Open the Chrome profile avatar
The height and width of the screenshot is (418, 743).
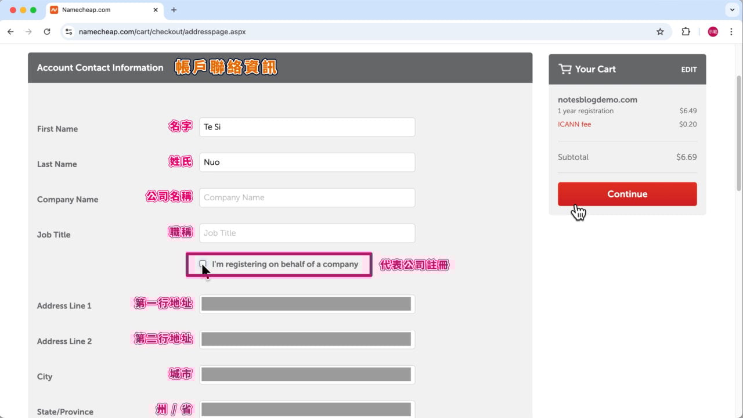713,32
